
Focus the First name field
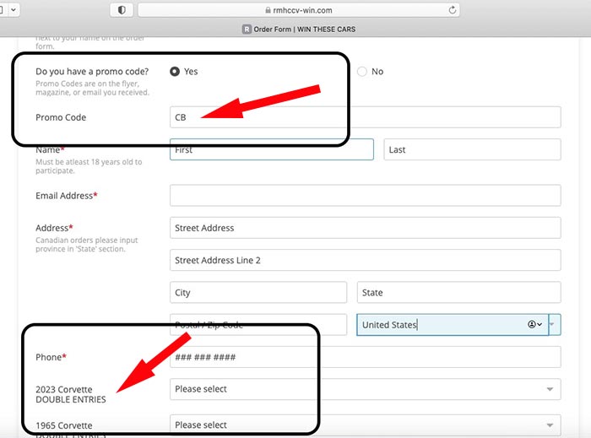point(272,149)
